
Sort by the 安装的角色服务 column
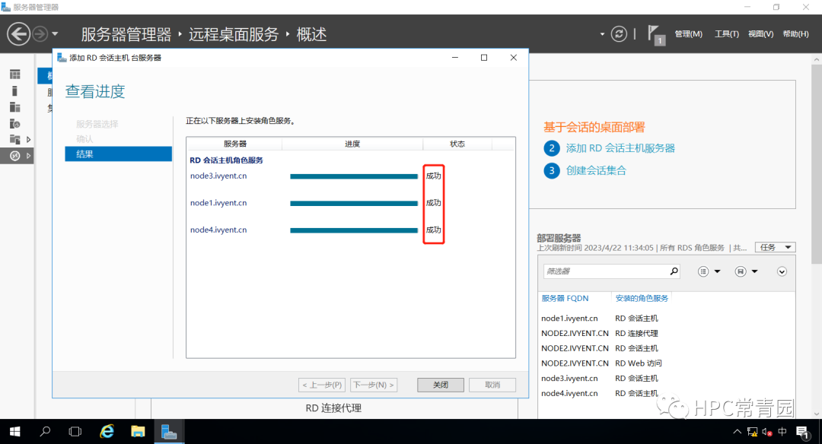pos(642,299)
